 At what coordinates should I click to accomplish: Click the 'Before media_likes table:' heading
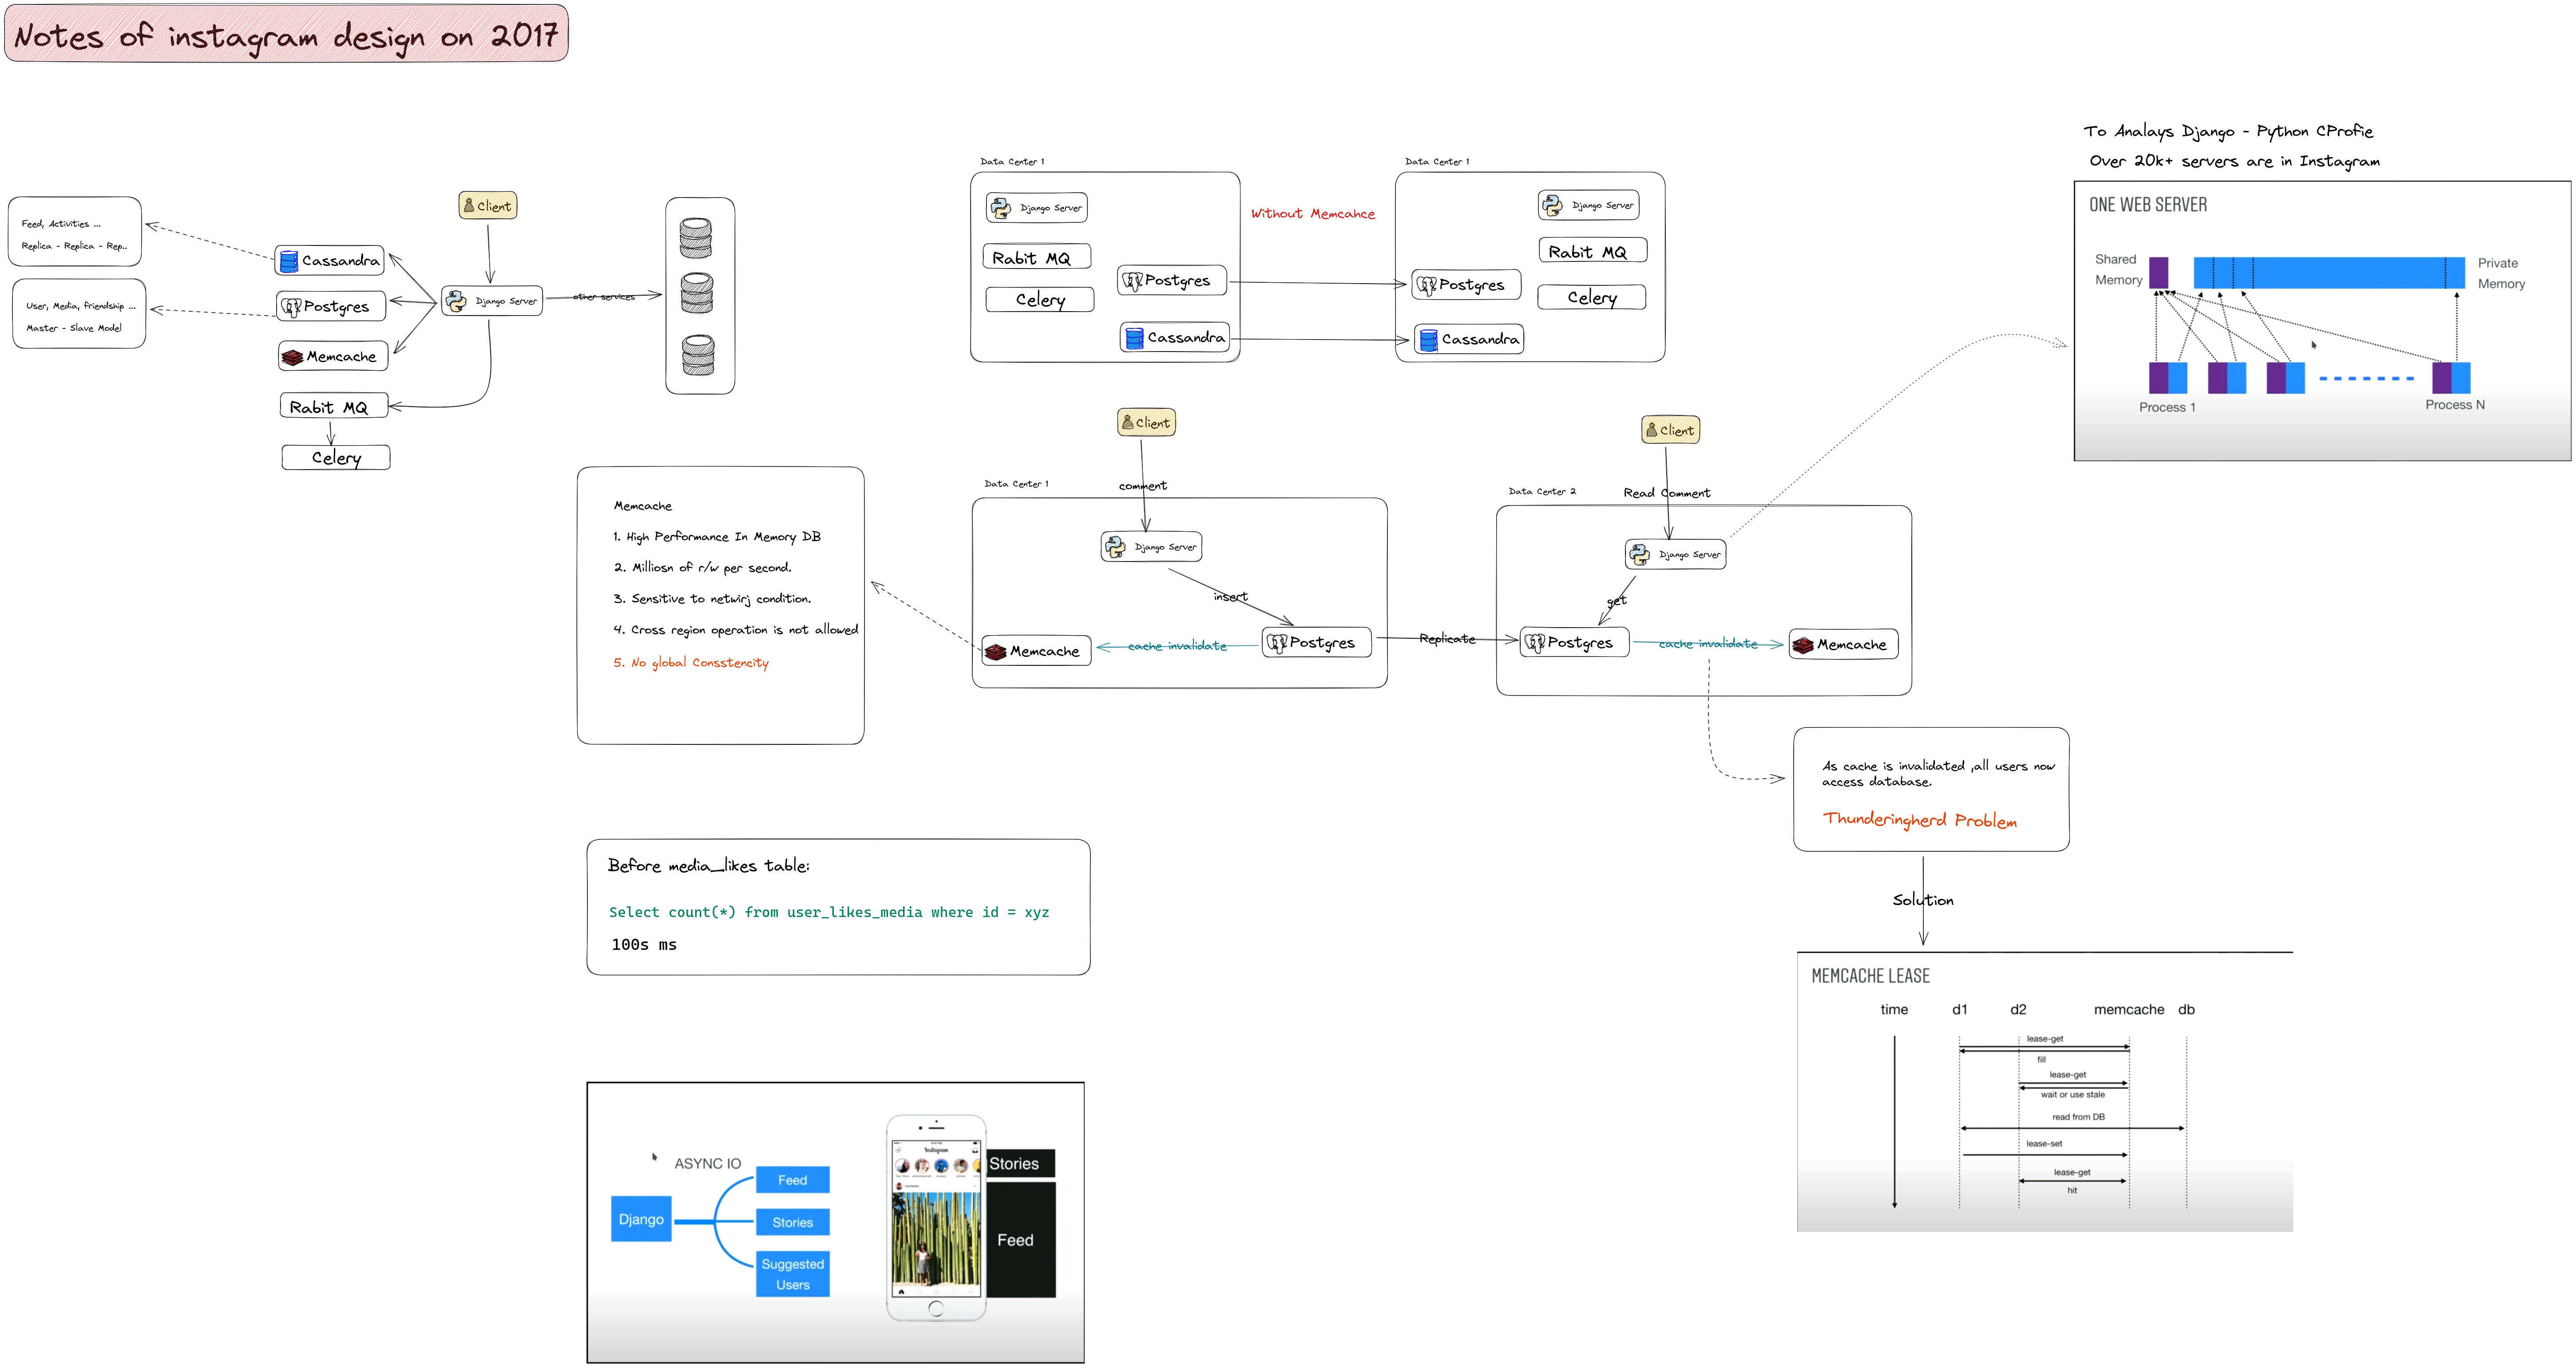tap(709, 866)
